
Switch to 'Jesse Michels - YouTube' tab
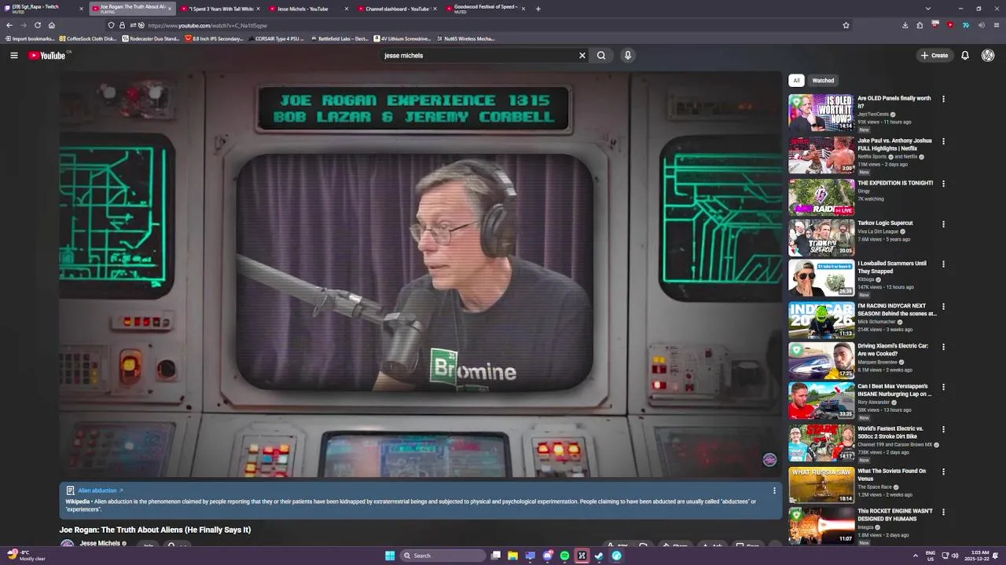(308, 9)
